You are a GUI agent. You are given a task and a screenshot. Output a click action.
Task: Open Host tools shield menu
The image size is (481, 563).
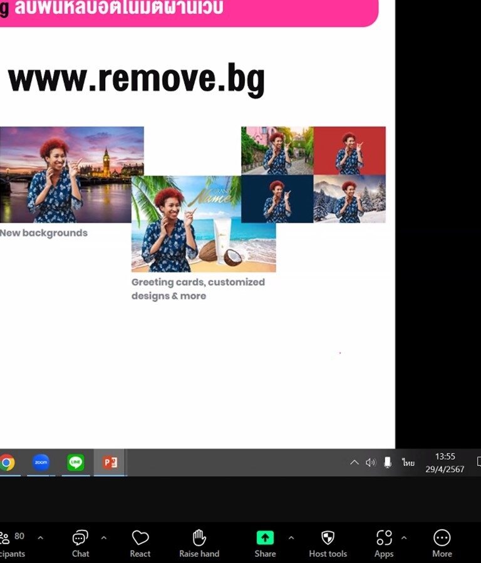[x=328, y=544]
